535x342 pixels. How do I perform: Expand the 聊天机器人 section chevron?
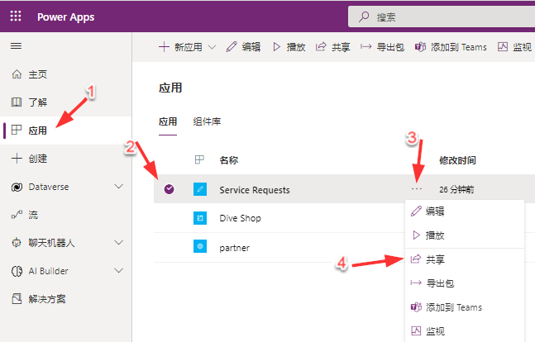click(118, 242)
